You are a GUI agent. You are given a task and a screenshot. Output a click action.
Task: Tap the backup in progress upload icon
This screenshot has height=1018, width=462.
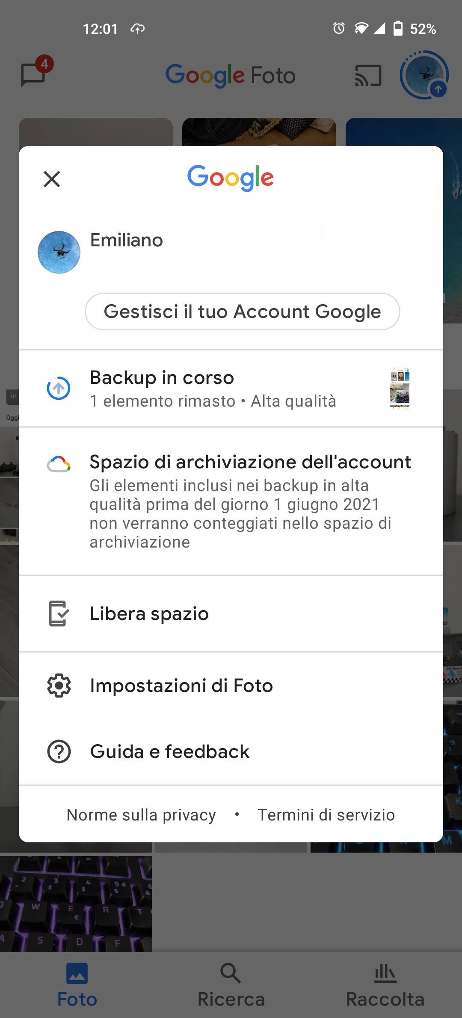(x=59, y=388)
